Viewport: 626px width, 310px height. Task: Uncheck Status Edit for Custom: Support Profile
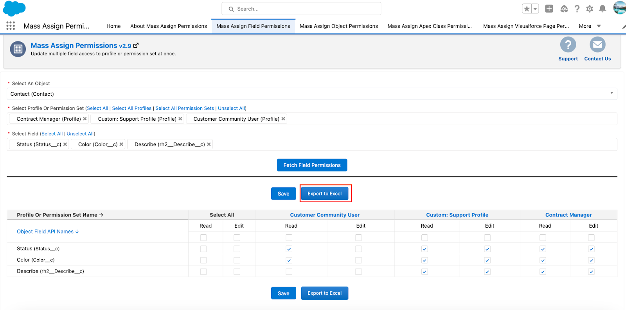[487, 249]
